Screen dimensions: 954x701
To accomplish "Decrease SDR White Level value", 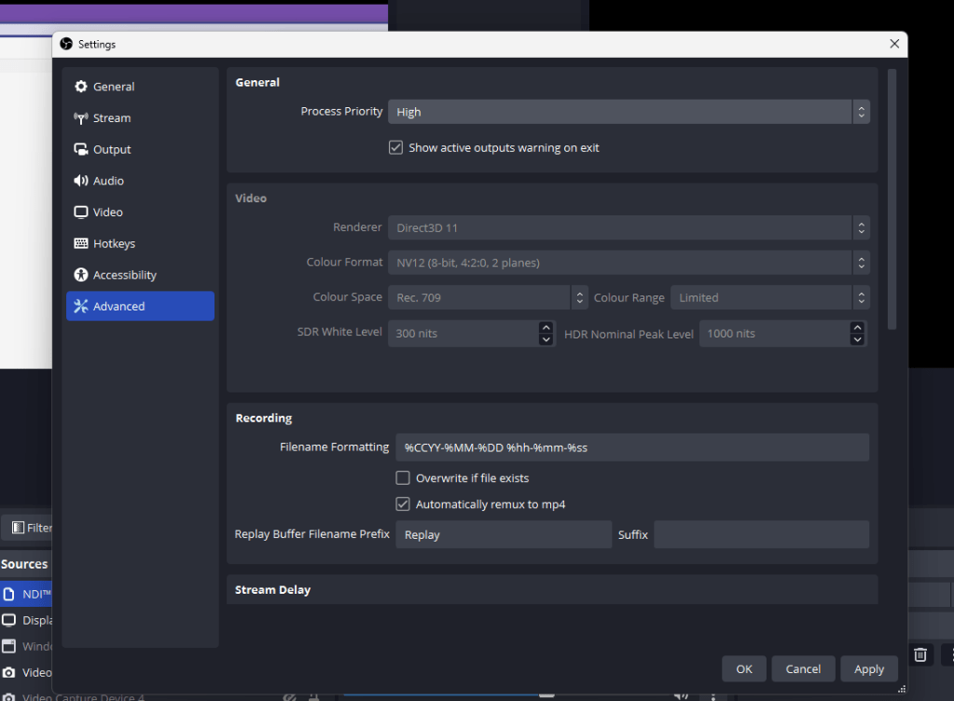I will click(x=546, y=340).
